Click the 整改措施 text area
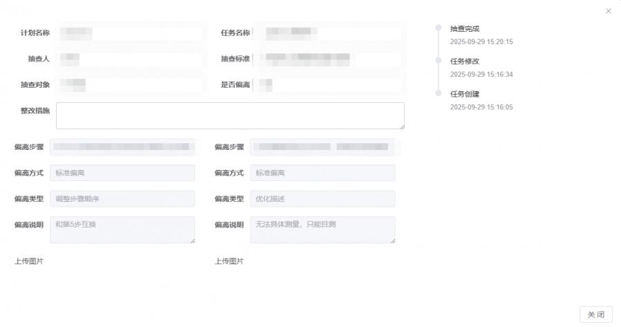 click(230, 115)
